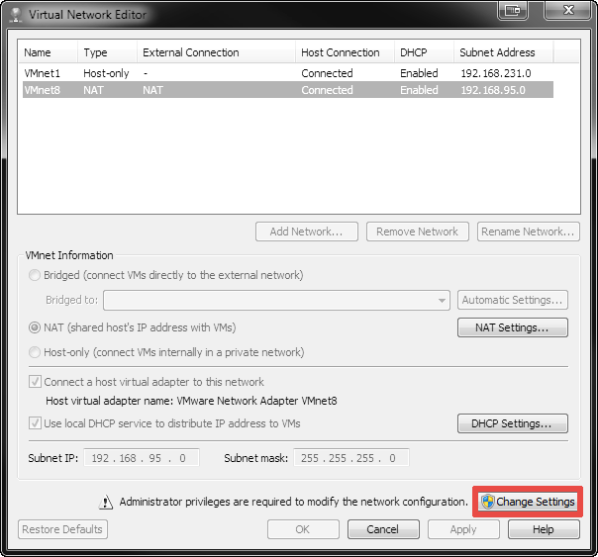Viewport: 598px width, 557px height.
Task: Click the DHCP column header
Action: [424, 52]
